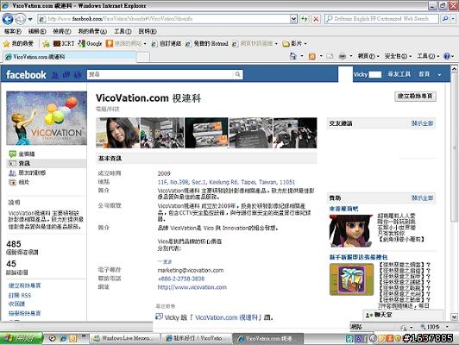Open the recent pages dropdown beside Forward

point(30,19)
